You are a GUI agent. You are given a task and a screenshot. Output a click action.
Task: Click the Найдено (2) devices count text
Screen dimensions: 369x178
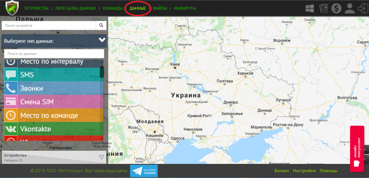pyautogui.click(x=13, y=160)
